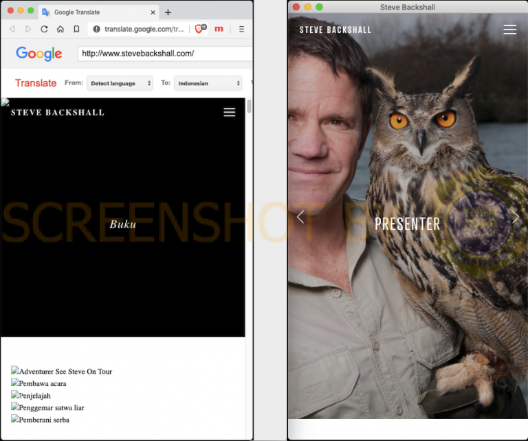Open the To 'Indonesian' dropdown

pyautogui.click(x=208, y=83)
